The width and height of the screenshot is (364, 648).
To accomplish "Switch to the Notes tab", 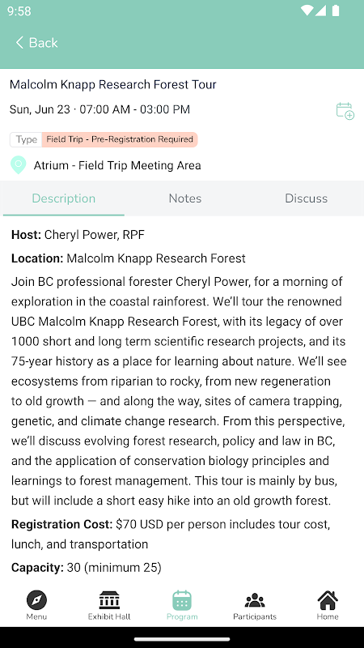I will [x=185, y=198].
